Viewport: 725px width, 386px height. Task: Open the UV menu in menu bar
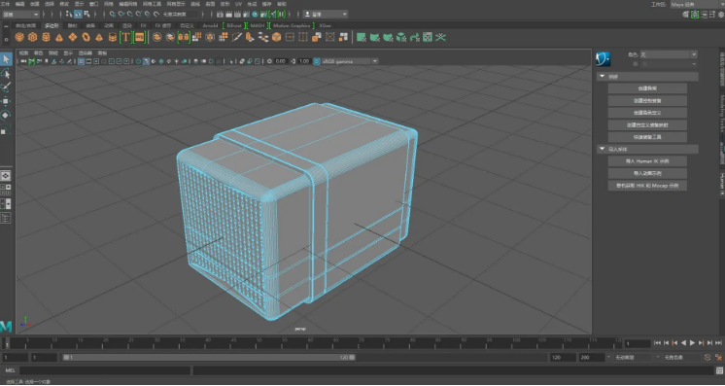238,4
